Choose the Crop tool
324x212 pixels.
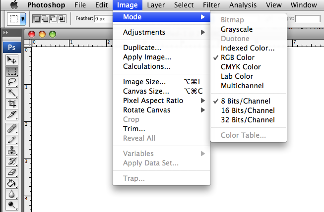(12, 104)
